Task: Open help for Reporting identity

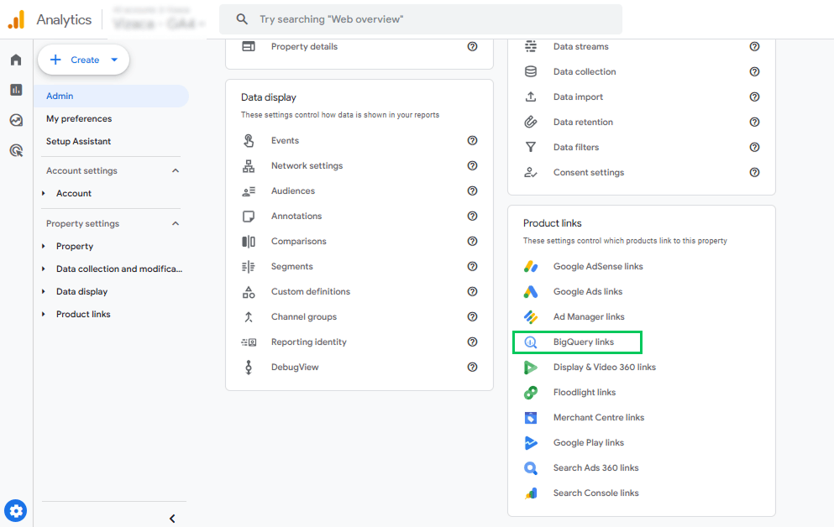Action: point(472,342)
